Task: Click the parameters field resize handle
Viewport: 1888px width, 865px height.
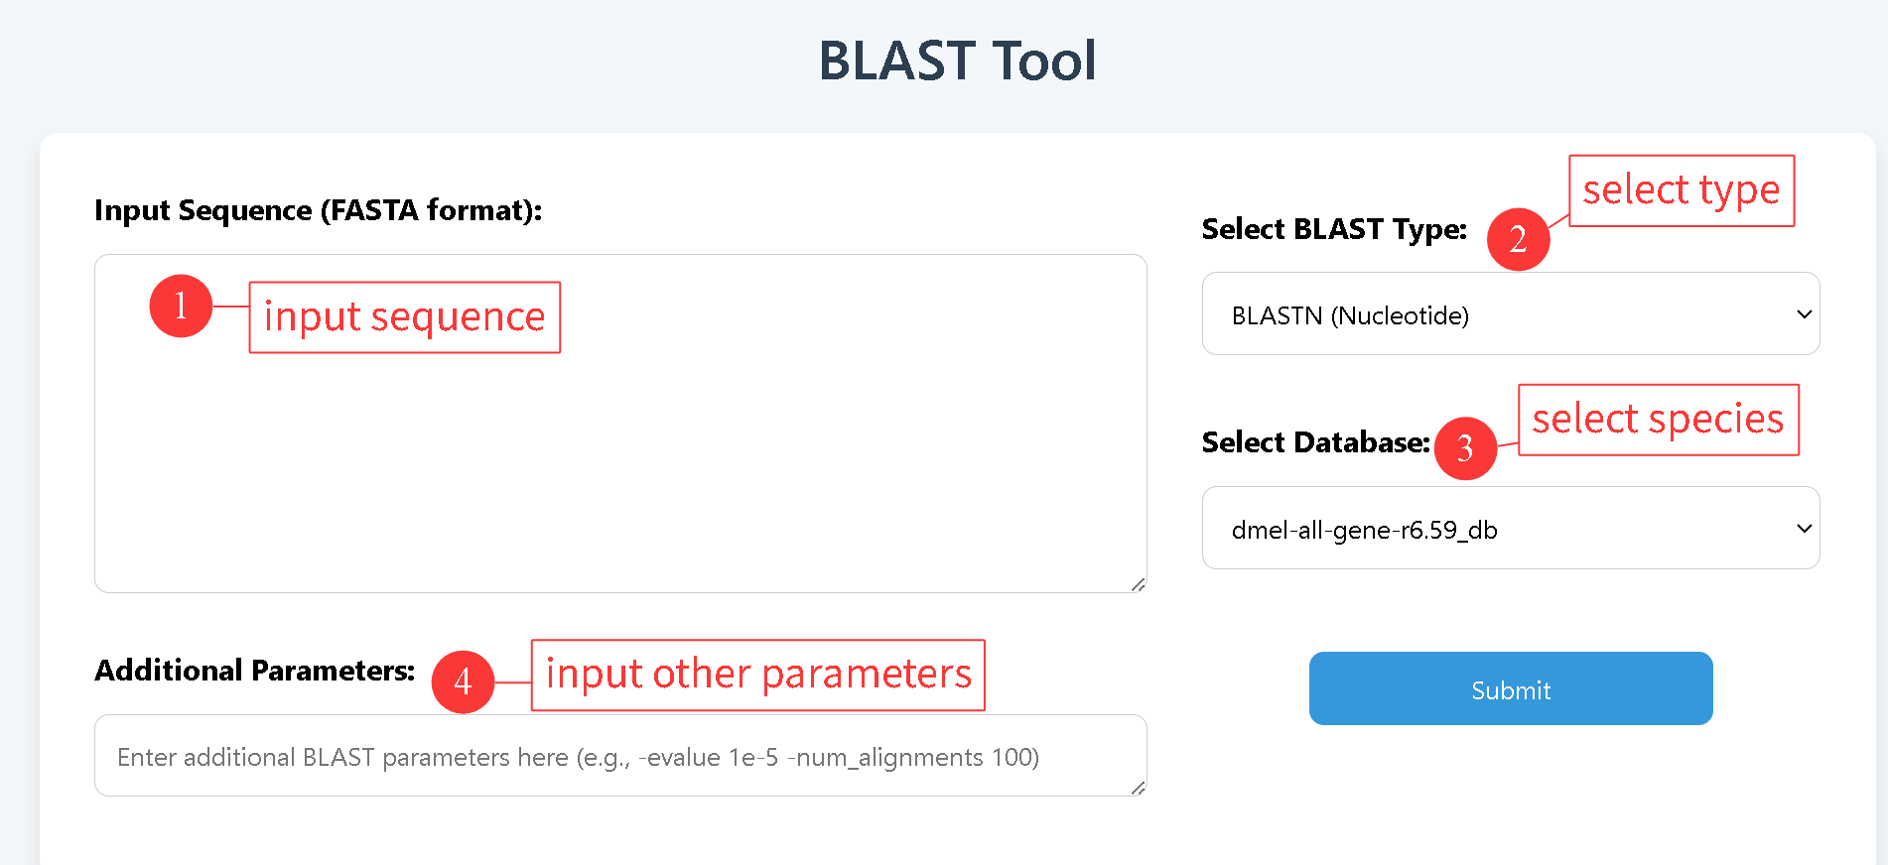Action: (x=1138, y=788)
